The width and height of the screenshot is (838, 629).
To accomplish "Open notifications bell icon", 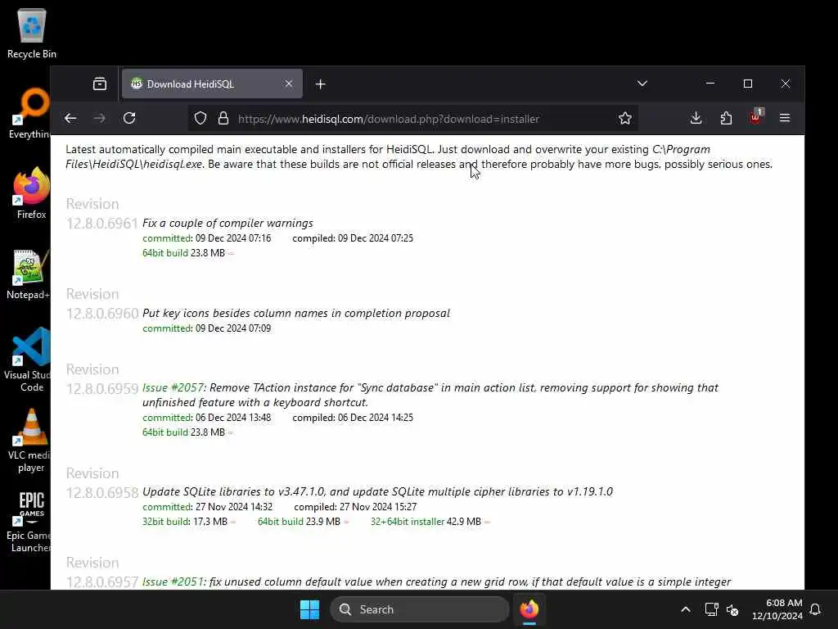I will 815,609.
